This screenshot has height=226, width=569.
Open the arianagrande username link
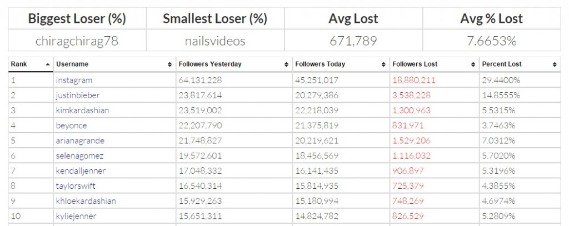[x=80, y=140]
